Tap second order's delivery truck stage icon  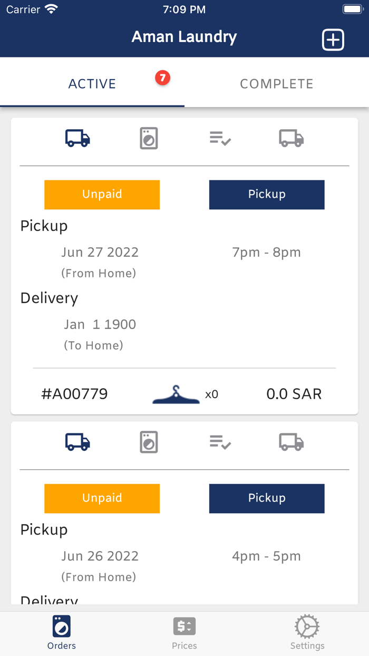pos(292,442)
